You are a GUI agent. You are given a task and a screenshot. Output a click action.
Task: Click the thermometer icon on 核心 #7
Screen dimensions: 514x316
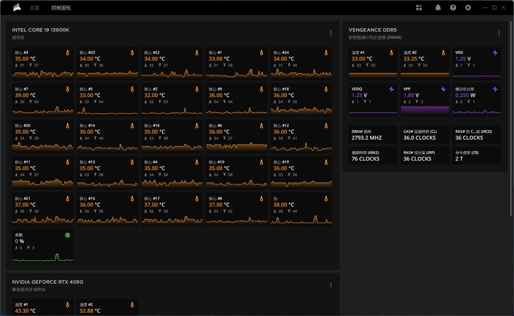tap(68, 89)
